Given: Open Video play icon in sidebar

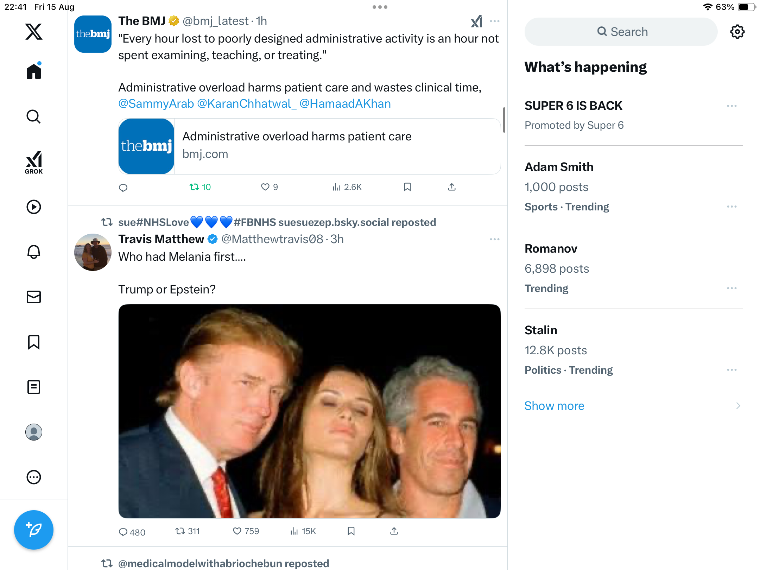Looking at the screenshot, I should click(x=34, y=207).
